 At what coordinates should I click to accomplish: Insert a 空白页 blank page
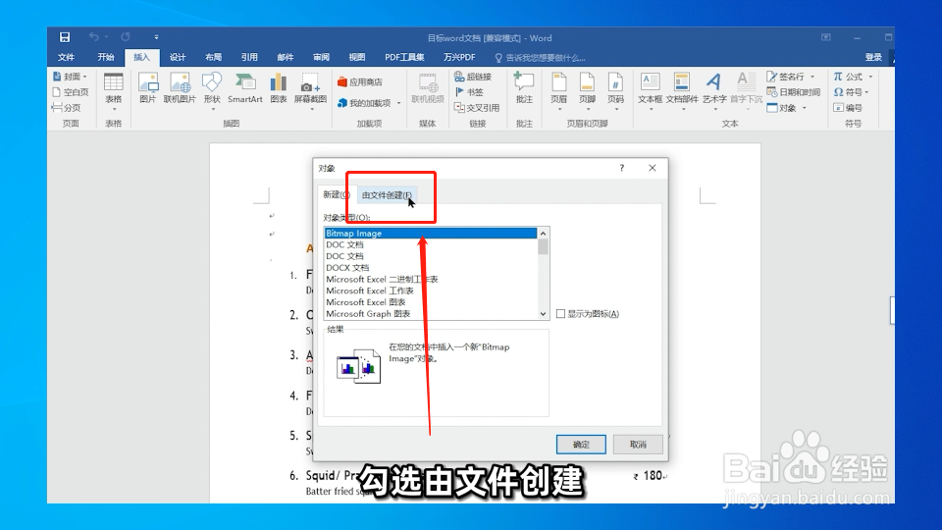pos(71,92)
